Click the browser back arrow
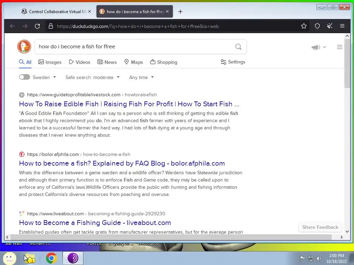Image resolution: width=354 pixels, height=265 pixels. (12, 26)
